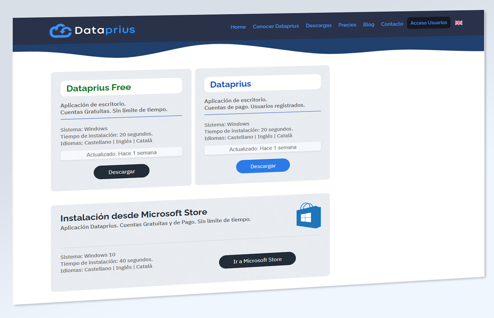Screen dimensions: 494x318
Task: Visit the Blog section
Action: coord(368,24)
